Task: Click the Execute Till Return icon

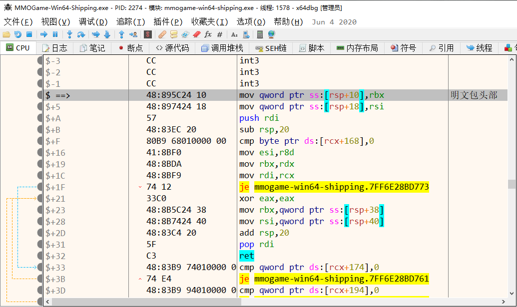Action: [x=121, y=34]
